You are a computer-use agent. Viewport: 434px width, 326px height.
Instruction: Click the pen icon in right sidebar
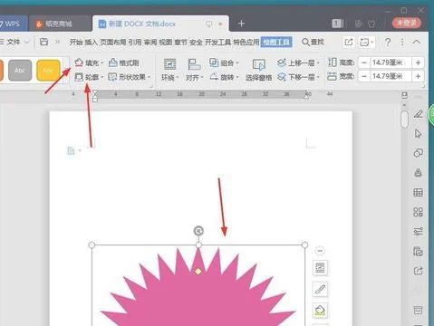click(x=419, y=114)
